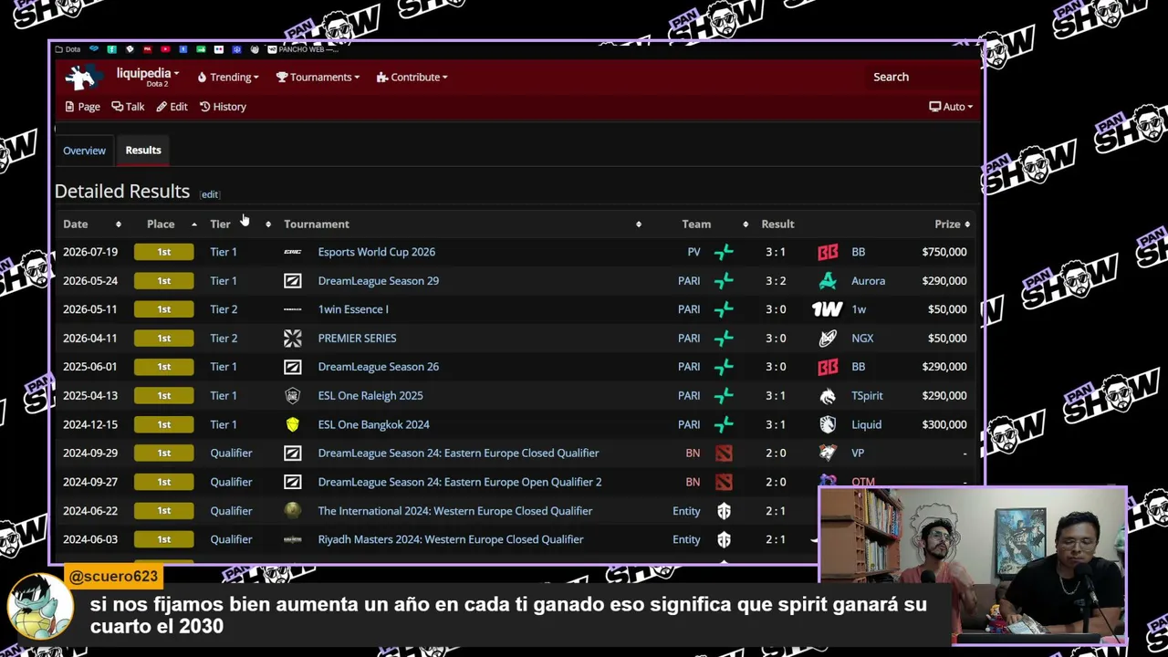Open DreamLeague Season 24 Open Qualifier 2

pyautogui.click(x=460, y=482)
